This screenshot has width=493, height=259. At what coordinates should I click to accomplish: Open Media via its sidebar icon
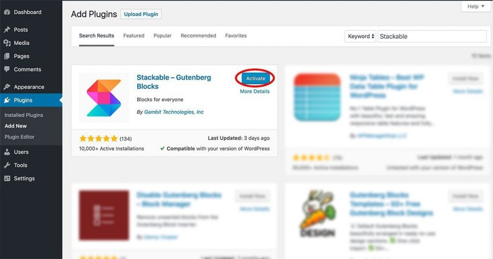tap(7, 43)
